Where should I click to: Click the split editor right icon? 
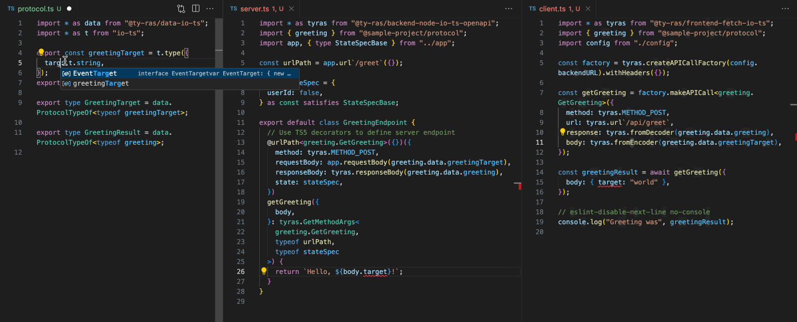(196, 9)
